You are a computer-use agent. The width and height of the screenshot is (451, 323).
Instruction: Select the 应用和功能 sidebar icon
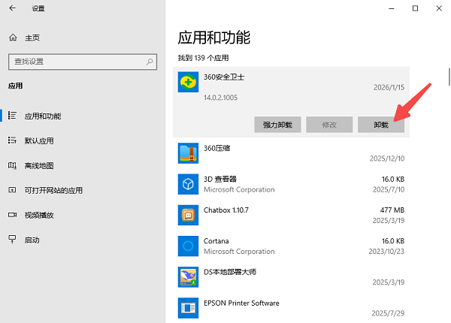click(x=12, y=116)
